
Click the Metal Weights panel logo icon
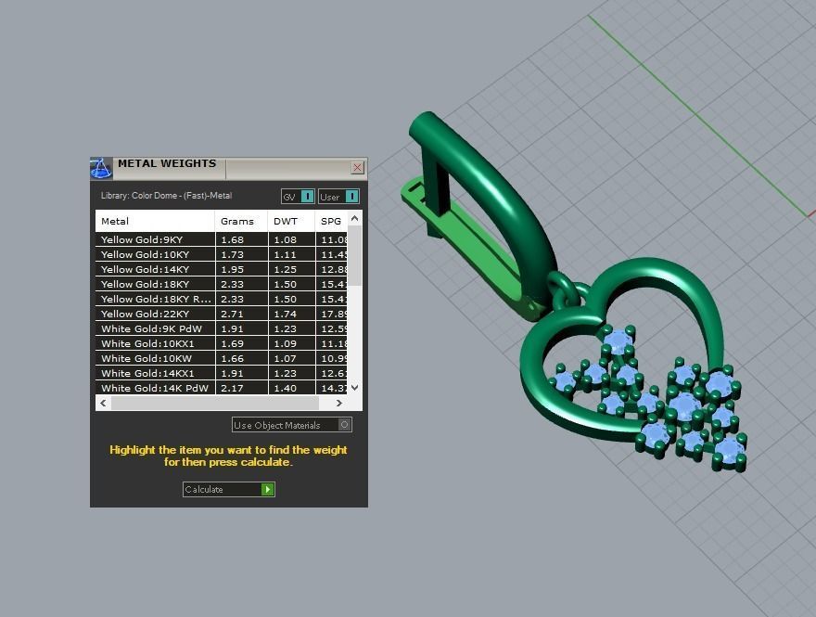100,168
